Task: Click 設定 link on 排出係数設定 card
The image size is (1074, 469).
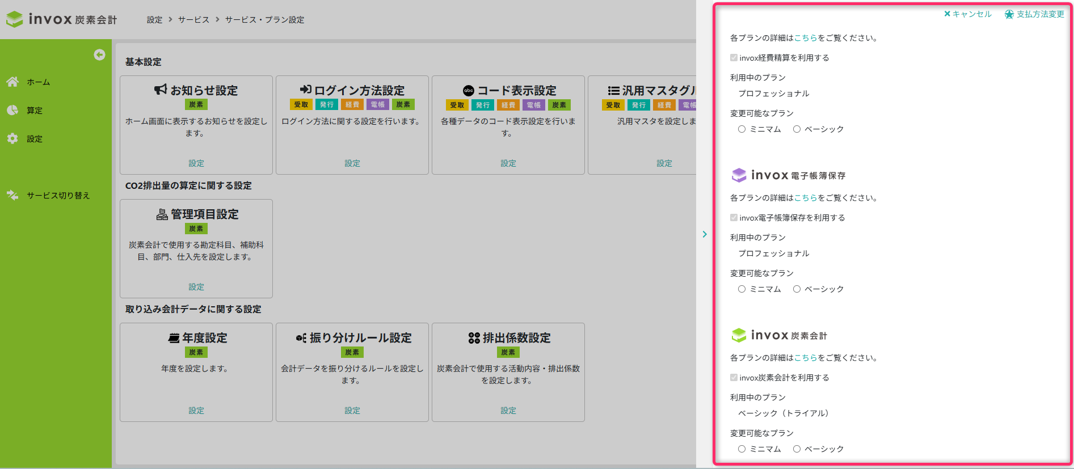Action: (508, 410)
